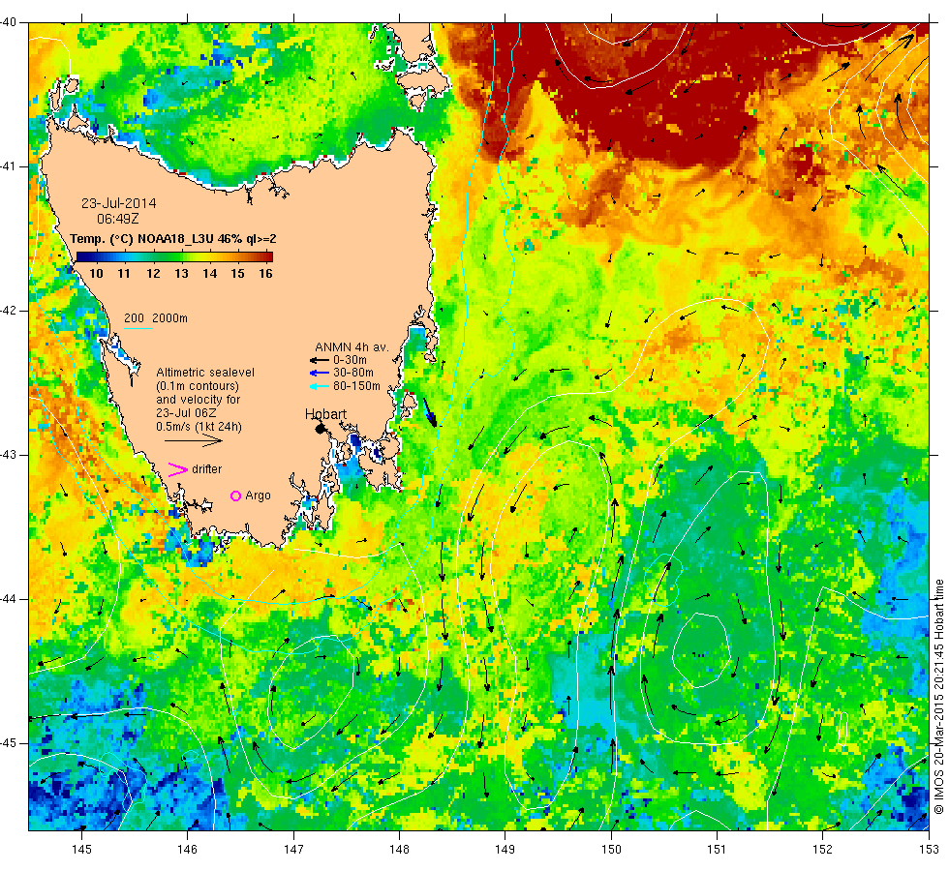Click longitude axis label 147

tap(293, 849)
